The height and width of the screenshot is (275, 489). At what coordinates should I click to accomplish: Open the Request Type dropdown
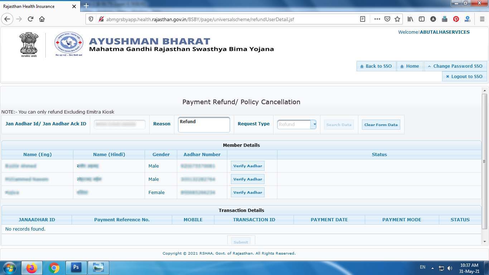[x=297, y=124]
